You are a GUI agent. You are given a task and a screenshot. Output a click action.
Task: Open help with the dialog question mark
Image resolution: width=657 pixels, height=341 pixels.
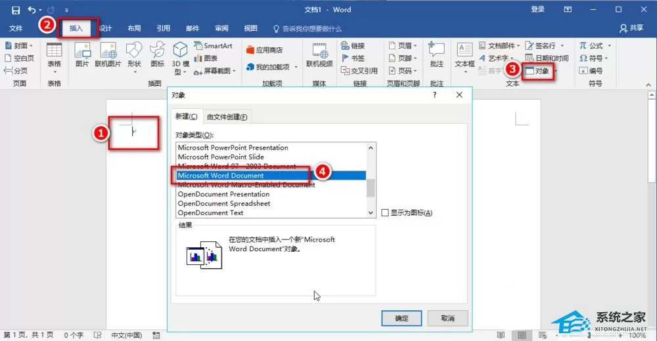click(434, 95)
